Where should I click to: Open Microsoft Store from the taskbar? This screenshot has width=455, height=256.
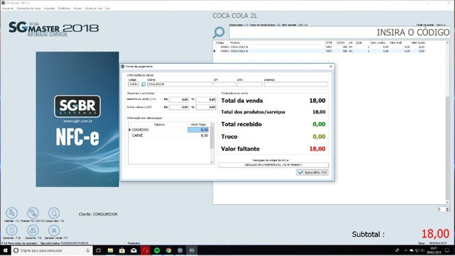122,250
